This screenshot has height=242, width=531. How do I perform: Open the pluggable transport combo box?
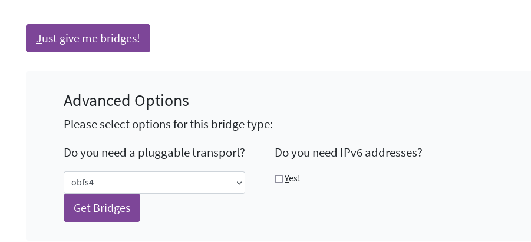pyautogui.click(x=154, y=183)
